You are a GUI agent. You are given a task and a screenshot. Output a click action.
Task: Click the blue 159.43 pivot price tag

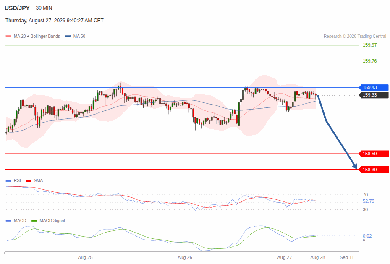pyautogui.click(x=374, y=87)
